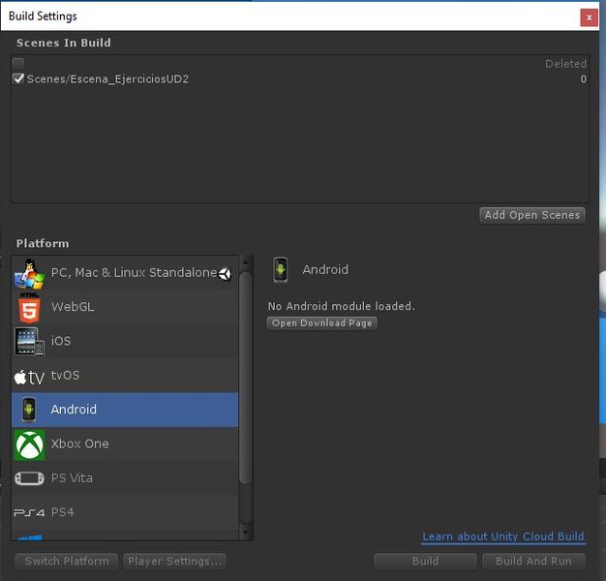Click the Deleted column header text

[565, 63]
